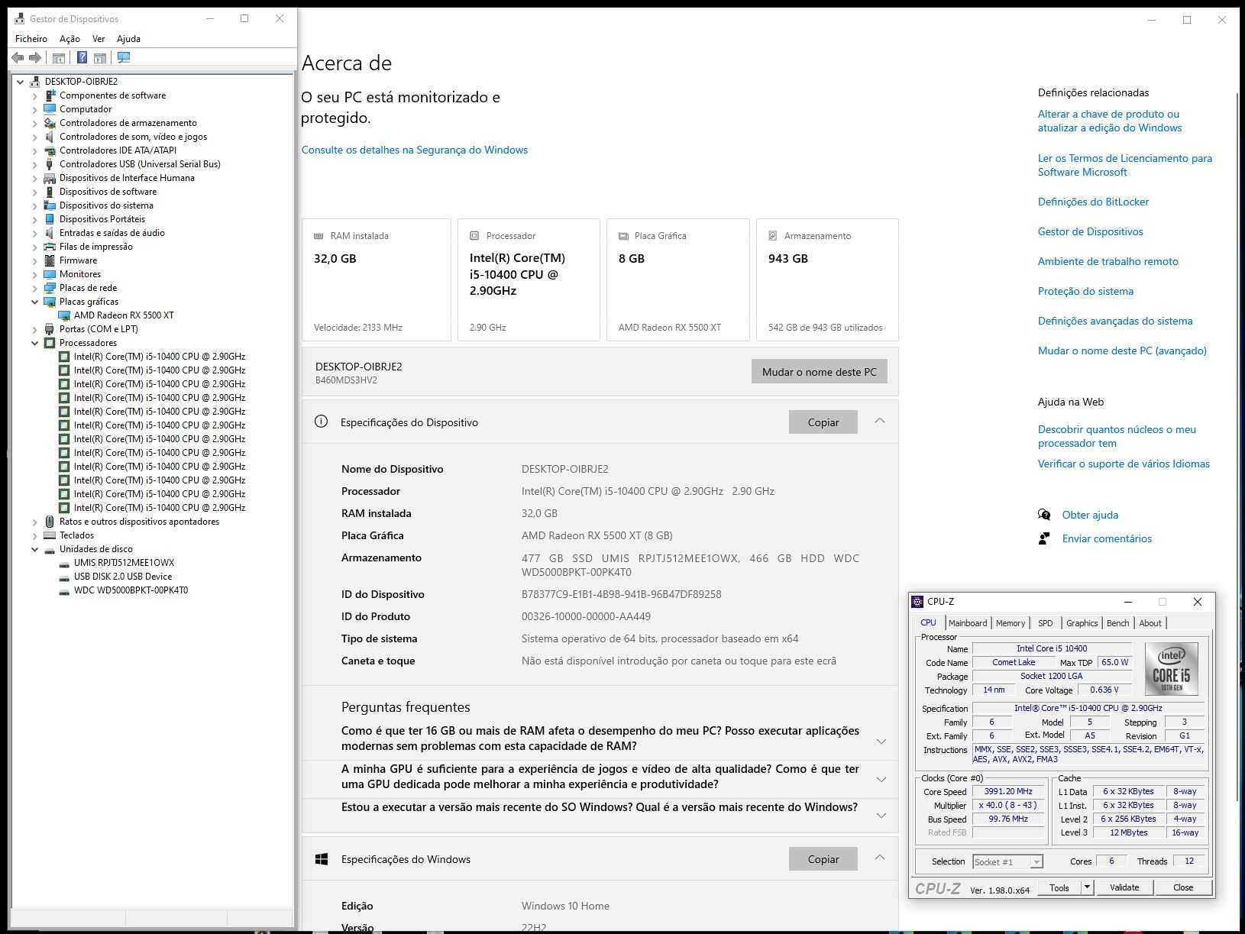The width and height of the screenshot is (1245, 934).
Task: Click the forward arrow in Device Manager toolbar
Action: 35,57
